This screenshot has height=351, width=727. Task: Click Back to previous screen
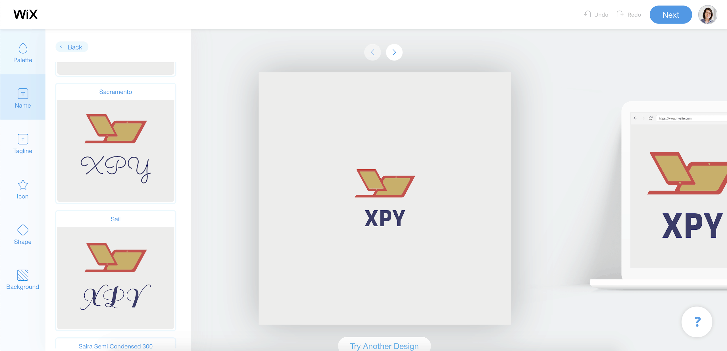click(x=72, y=47)
